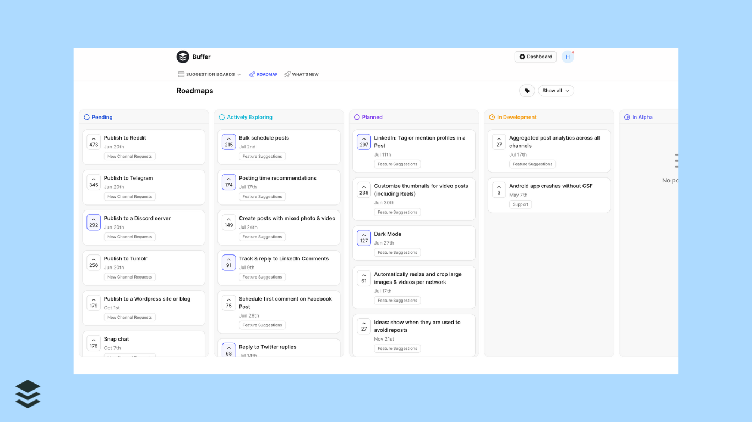
Task: Click New Channel Requests tag on Publish to Reddit
Action: point(130,157)
